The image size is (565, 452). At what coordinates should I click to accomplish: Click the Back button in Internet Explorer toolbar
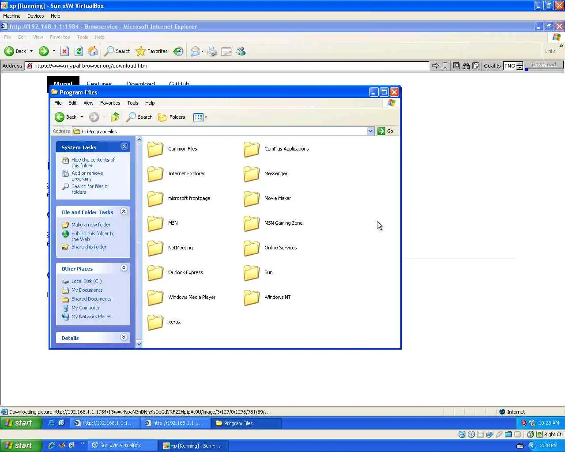(x=15, y=51)
